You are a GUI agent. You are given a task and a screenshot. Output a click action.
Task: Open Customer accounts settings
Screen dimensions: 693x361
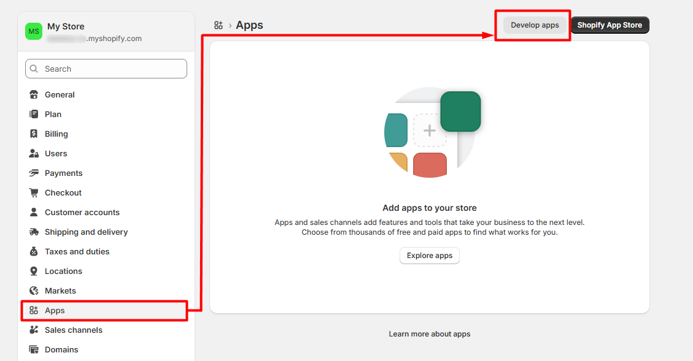coord(82,213)
